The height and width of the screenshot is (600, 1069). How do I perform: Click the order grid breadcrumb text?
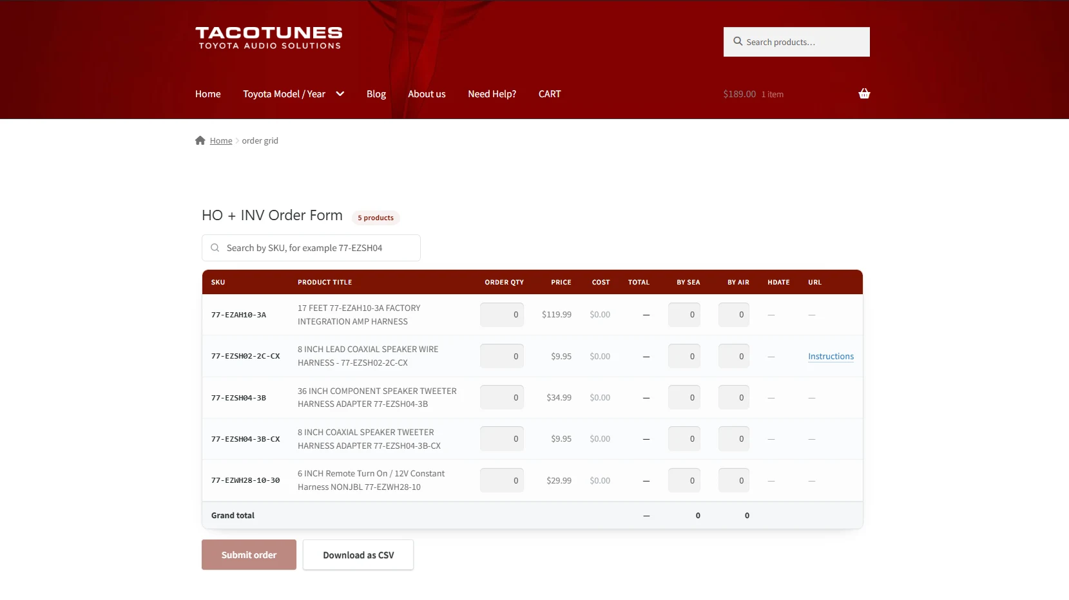(260, 141)
